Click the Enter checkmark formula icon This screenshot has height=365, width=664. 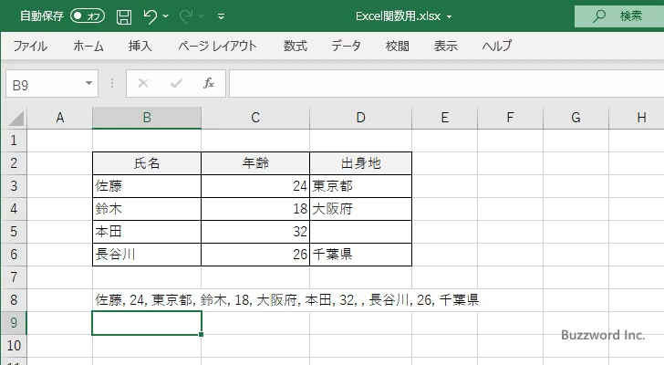coord(176,83)
